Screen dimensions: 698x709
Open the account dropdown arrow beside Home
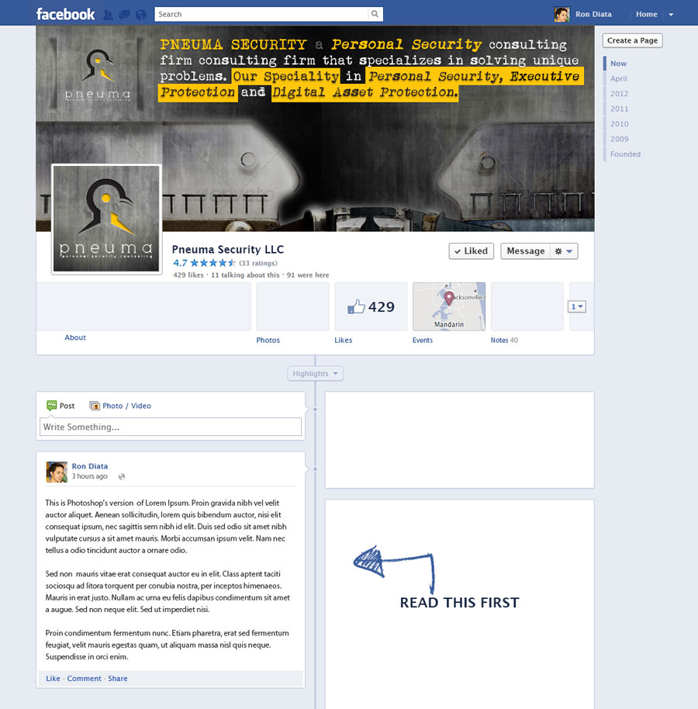[672, 15]
